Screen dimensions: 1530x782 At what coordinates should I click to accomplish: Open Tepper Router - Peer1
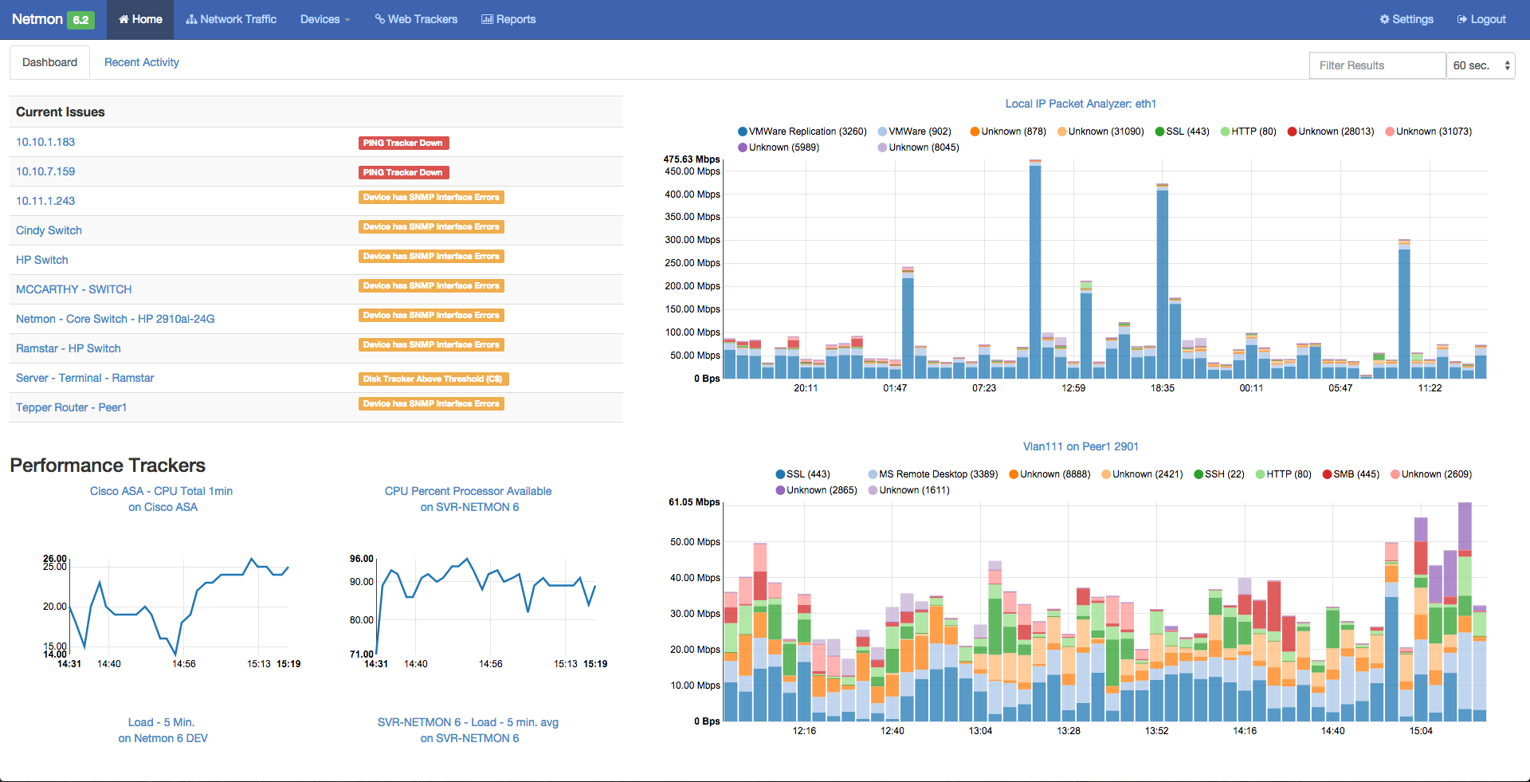click(x=72, y=407)
